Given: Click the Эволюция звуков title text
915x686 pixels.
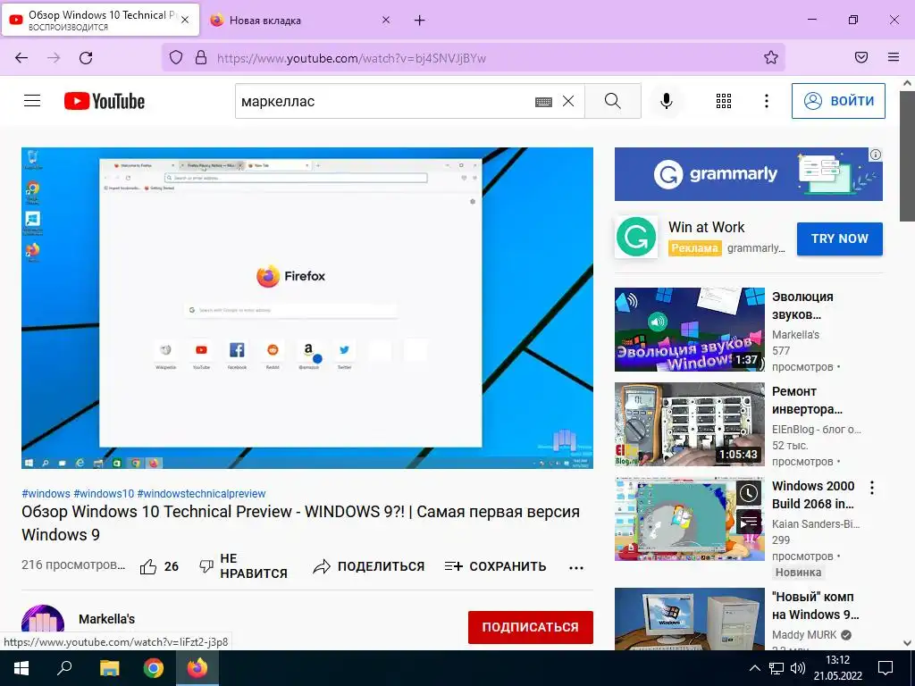Looking at the screenshot, I should coord(802,305).
